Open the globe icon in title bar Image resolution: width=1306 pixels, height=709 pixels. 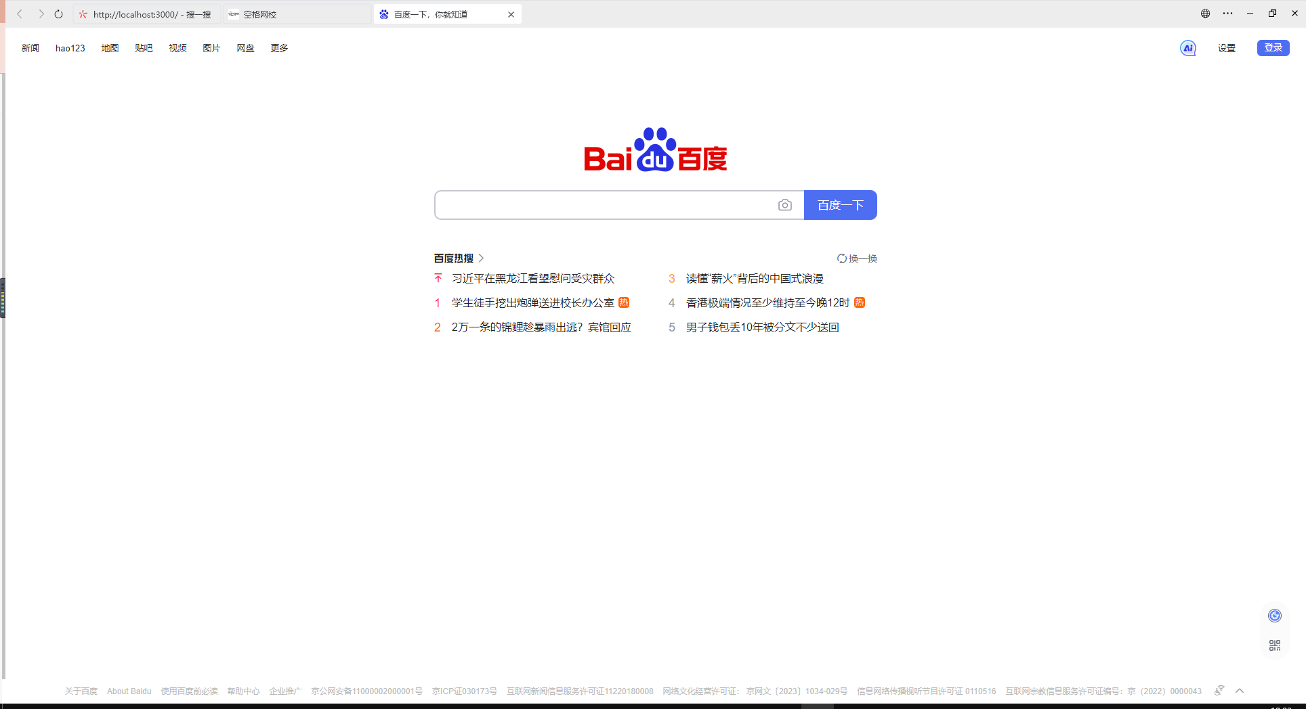(x=1205, y=14)
